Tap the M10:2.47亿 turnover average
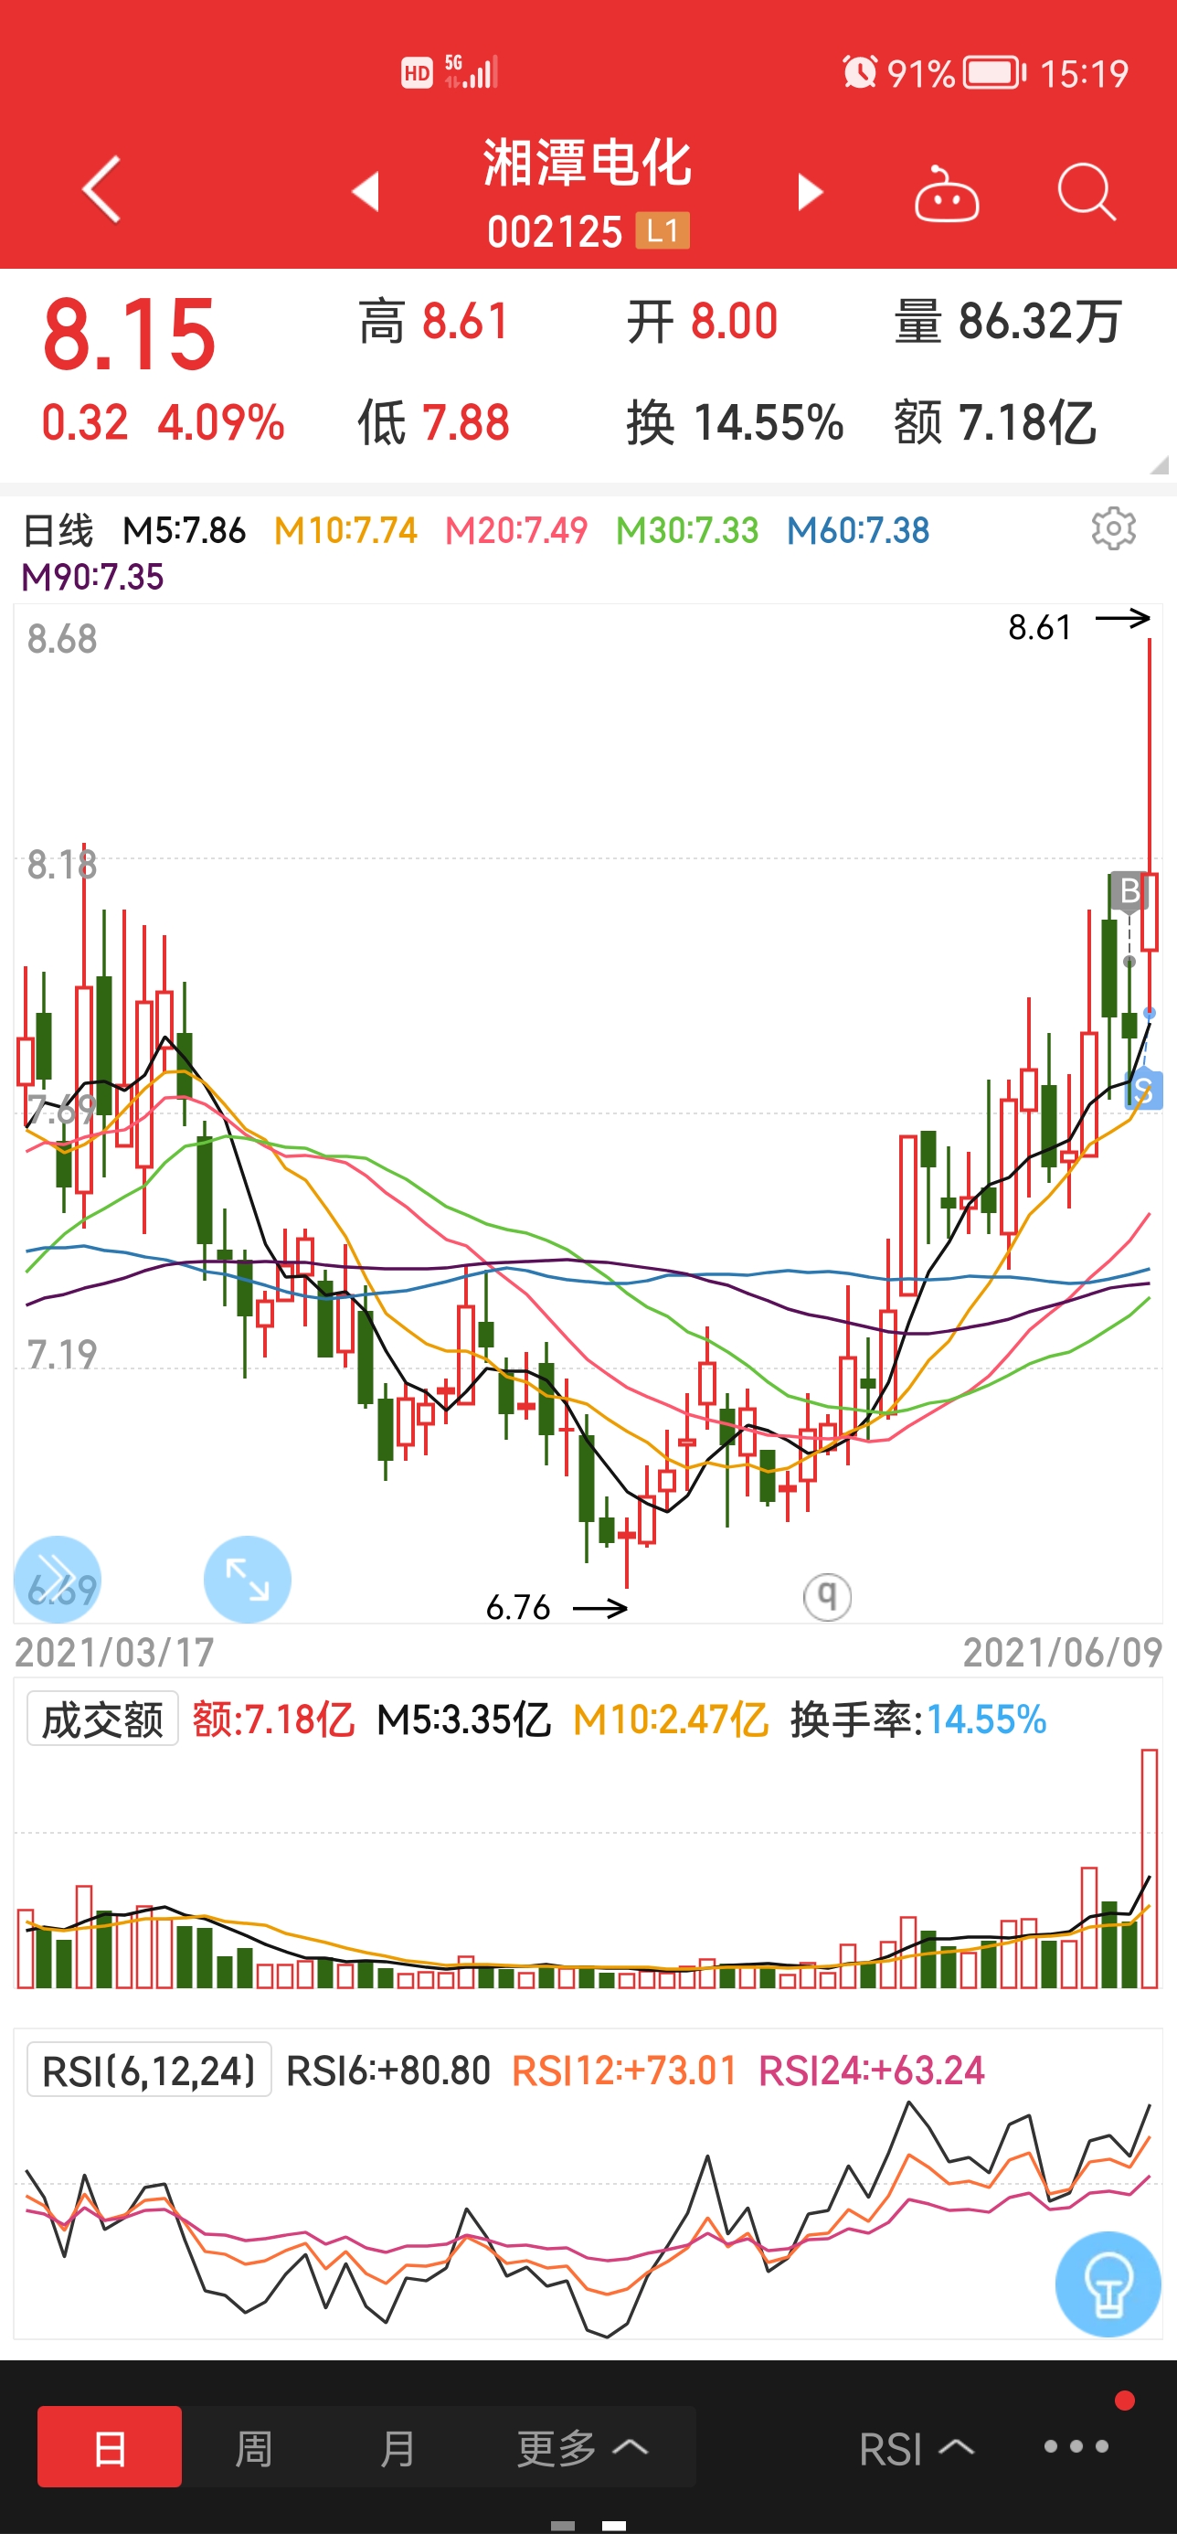 (x=670, y=1719)
